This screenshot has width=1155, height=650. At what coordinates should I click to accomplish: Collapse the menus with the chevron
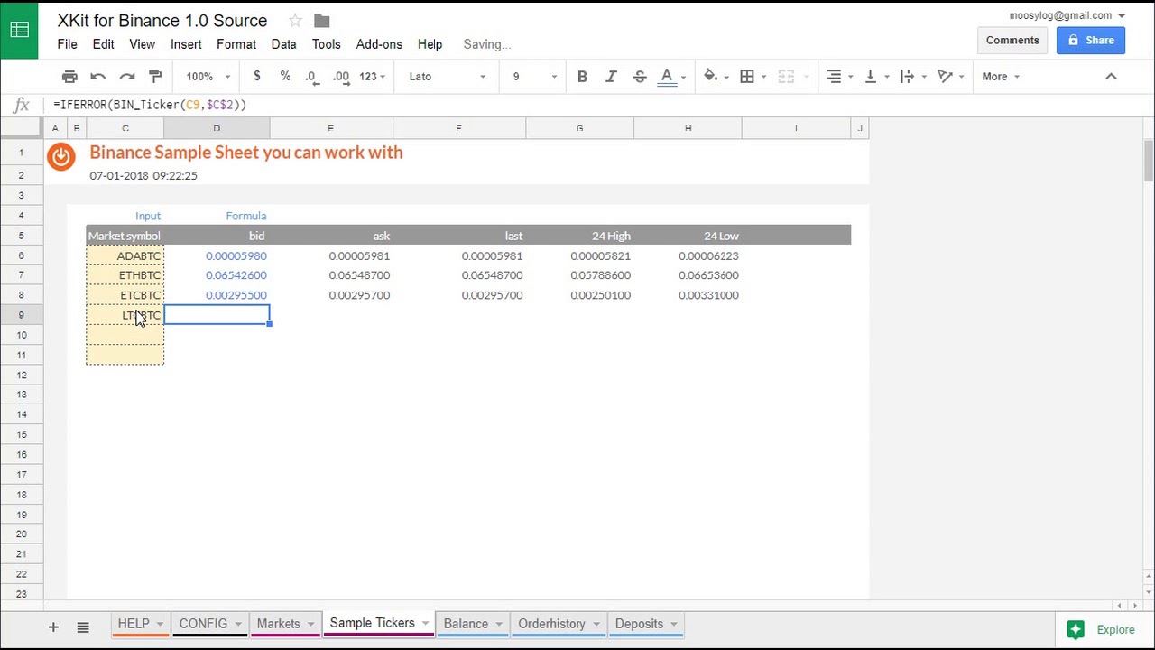coord(1111,77)
